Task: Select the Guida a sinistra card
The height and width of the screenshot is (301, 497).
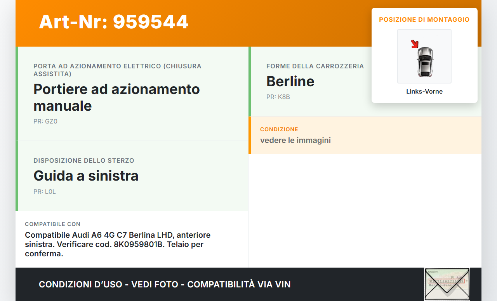Action: tap(132, 176)
